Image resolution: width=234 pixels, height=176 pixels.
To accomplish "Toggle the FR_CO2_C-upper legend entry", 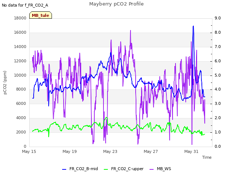I will pos(124,169).
